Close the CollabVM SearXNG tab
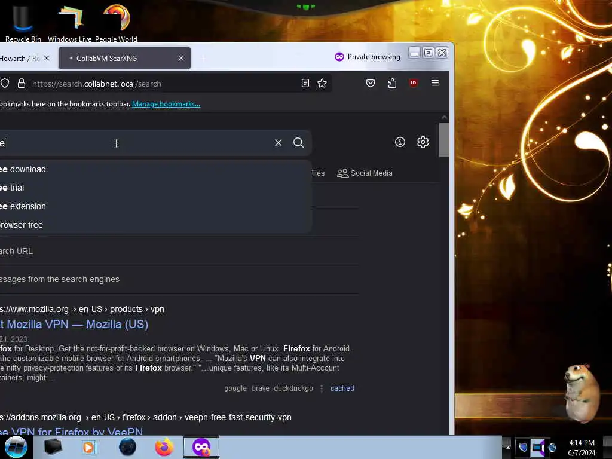The width and height of the screenshot is (612, 459). (181, 58)
